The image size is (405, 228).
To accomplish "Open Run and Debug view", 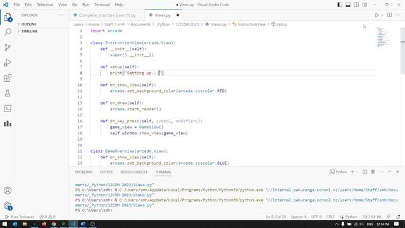I will click(x=8, y=63).
